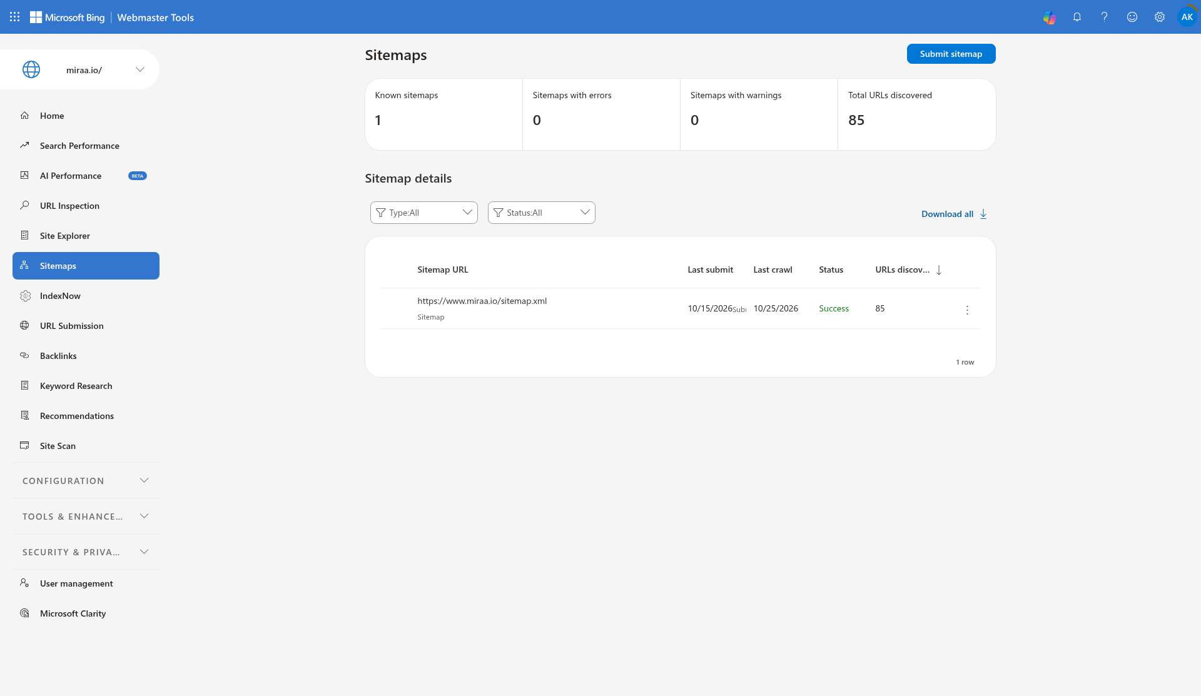This screenshot has height=696, width=1201.
Task: Expand the SECURITY & PRIVA... section
Action: 86,552
